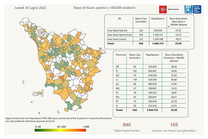Click 'Popolazione' header in Area Vasta table
Screen dimensions: 208x139
(x=158, y=19)
